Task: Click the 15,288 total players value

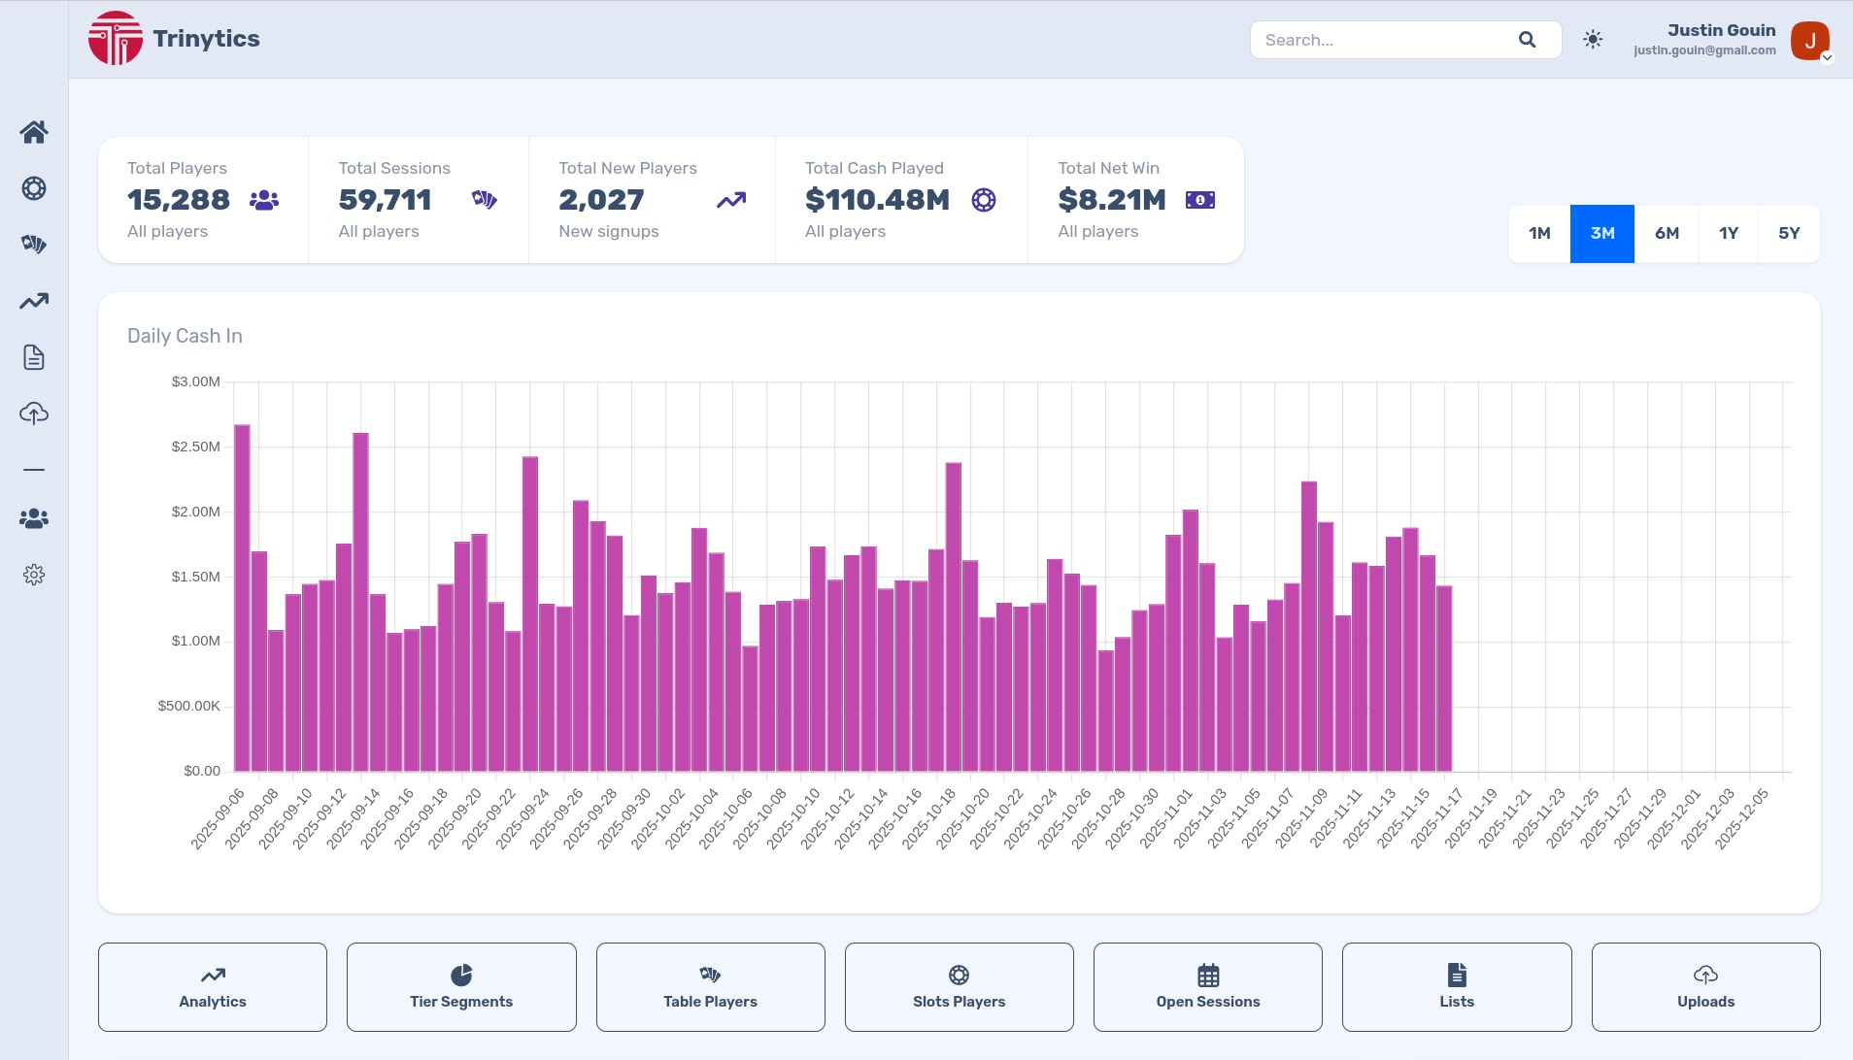Action: 179,200
